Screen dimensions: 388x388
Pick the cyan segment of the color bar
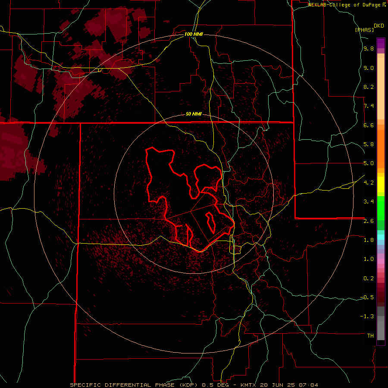pyautogui.click(x=381, y=237)
